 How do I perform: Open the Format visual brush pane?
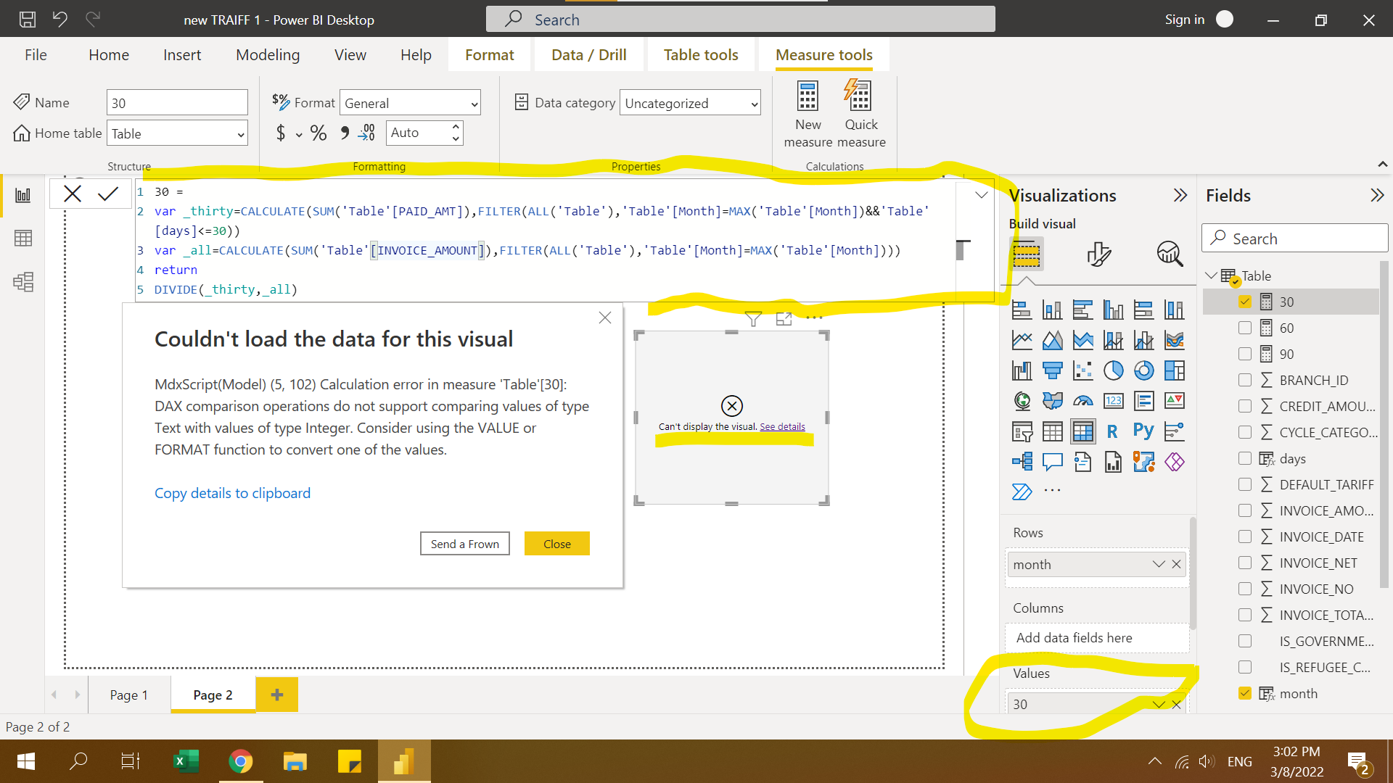click(x=1098, y=254)
